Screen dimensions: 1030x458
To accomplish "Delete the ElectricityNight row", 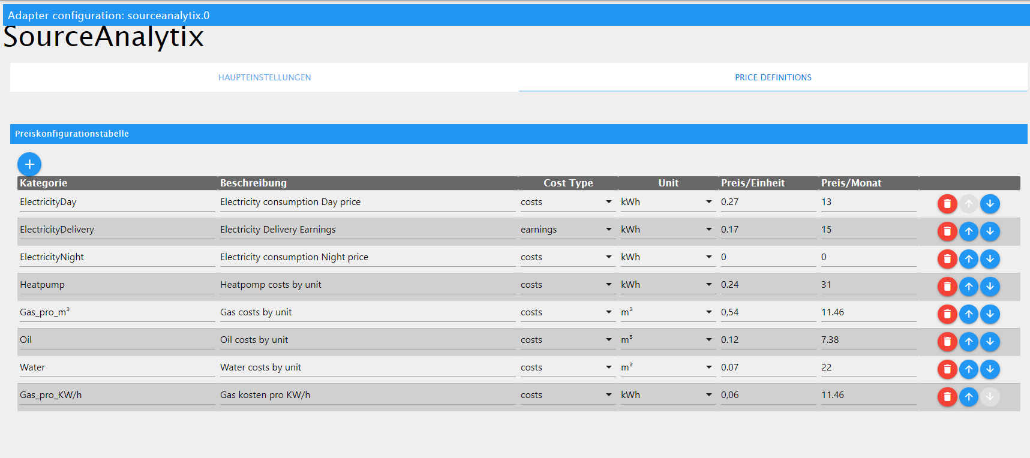I will 947,259.
